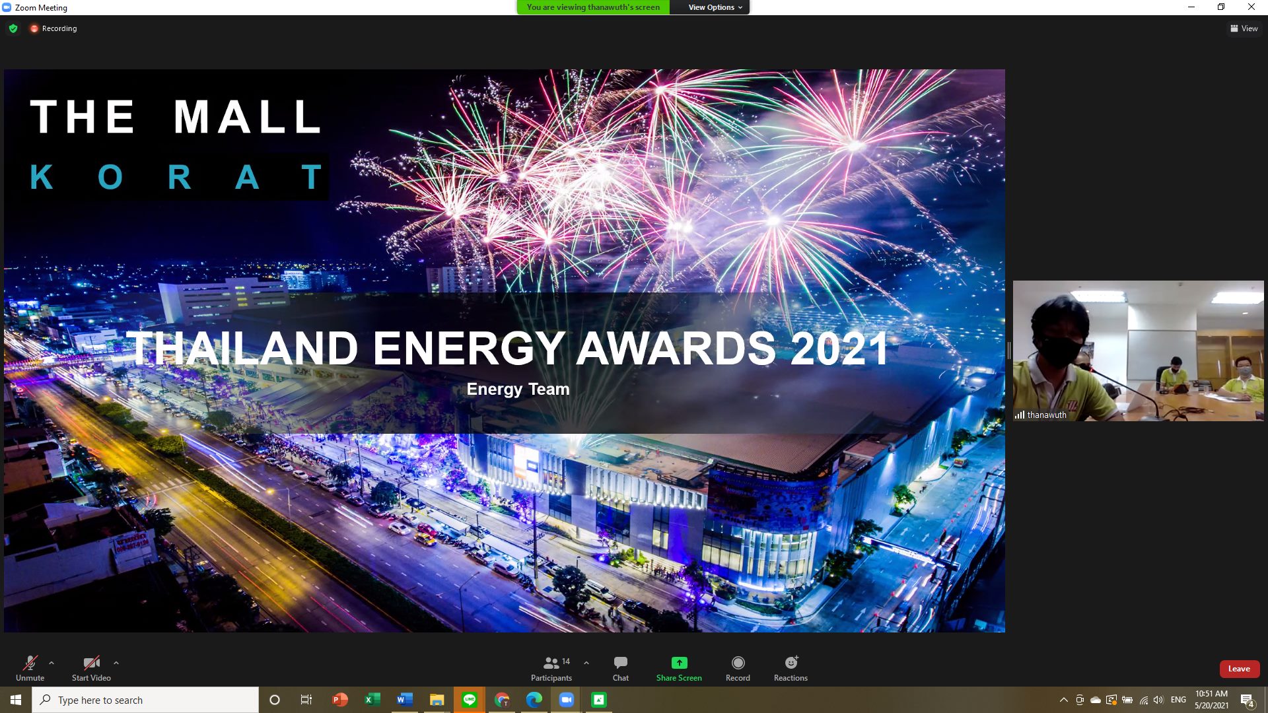
Task: Restore down the Zoom window
Action: 1221,7
